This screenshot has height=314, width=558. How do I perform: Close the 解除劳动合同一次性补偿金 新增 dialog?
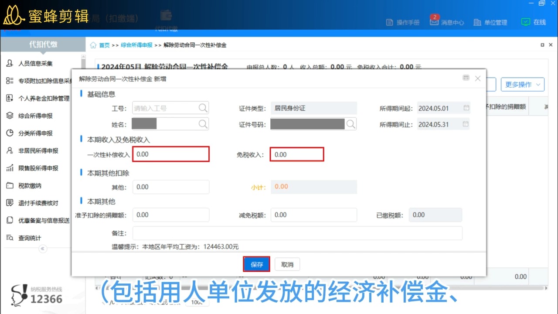click(478, 78)
